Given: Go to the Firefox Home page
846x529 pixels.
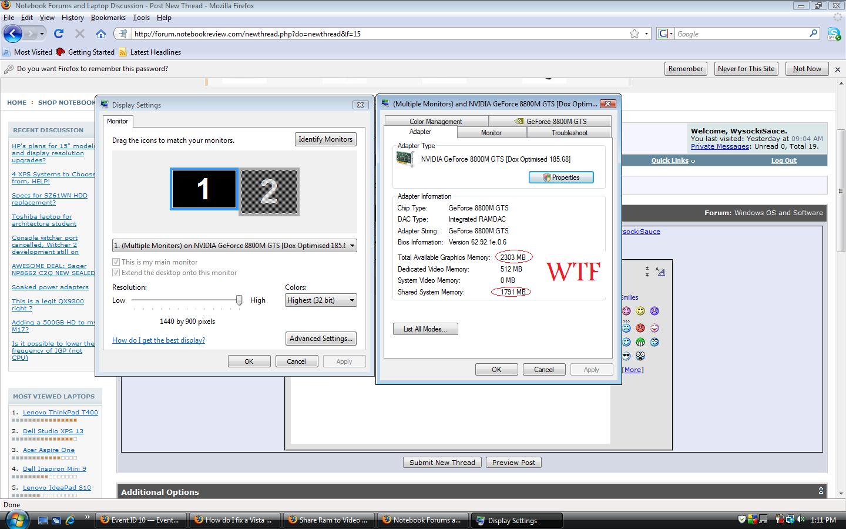Looking at the screenshot, I should (x=101, y=34).
